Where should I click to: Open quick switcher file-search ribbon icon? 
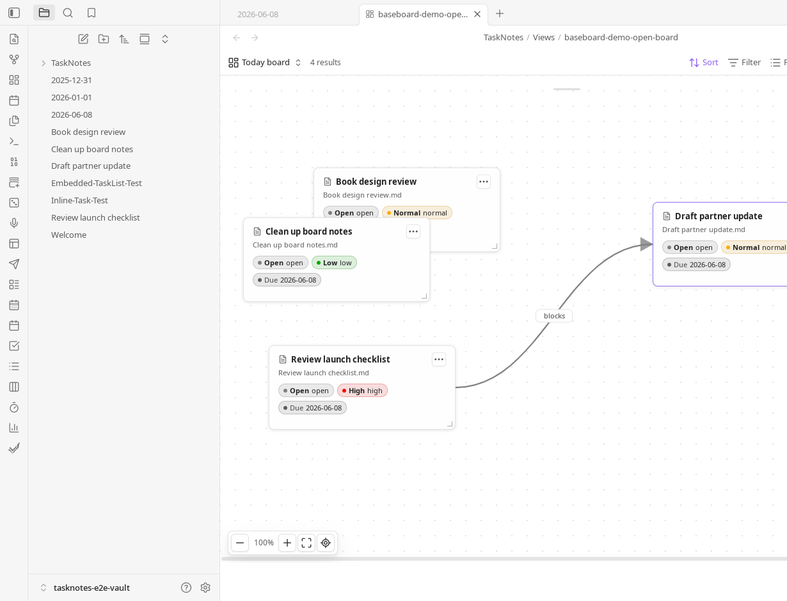(x=14, y=39)
